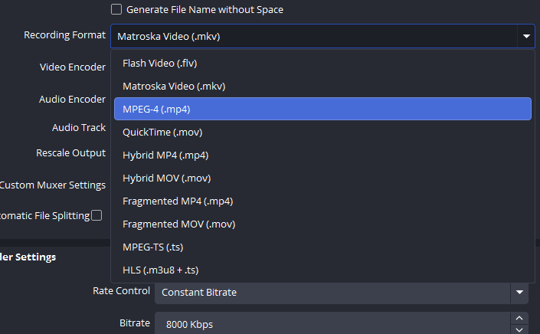Viewport: 540px width, 334px height.
Task: Click the Rate Control label
Action: pos(121,291)
